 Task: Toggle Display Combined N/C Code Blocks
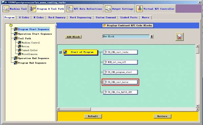(x=128, y=26)
